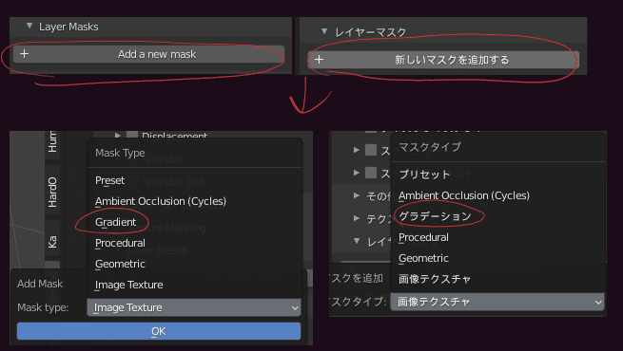
Task: Open the Ka sidebar tab
Action: [52, 242]
